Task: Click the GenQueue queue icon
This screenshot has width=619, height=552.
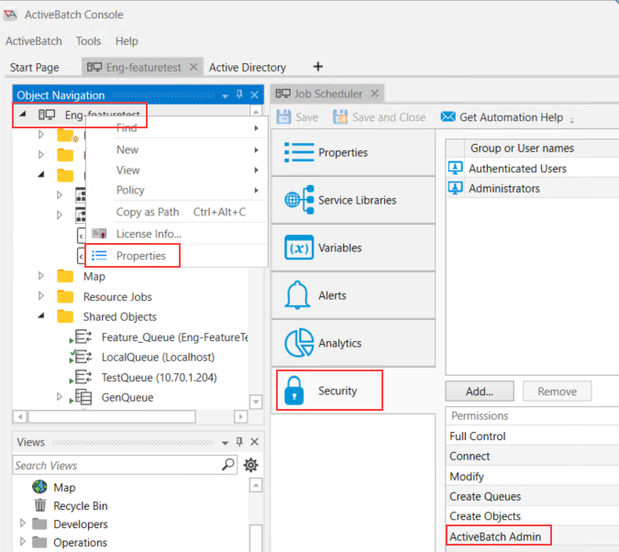Action: click(83, 397)
